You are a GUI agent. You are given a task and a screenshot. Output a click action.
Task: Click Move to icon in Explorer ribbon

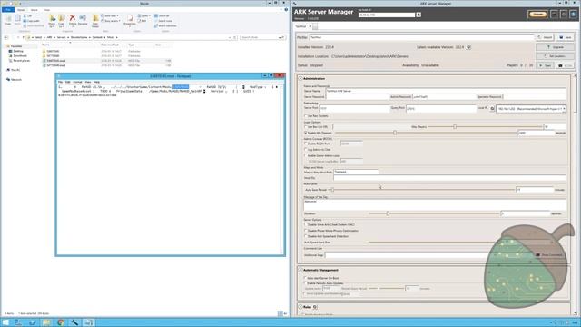pos(52,20)
